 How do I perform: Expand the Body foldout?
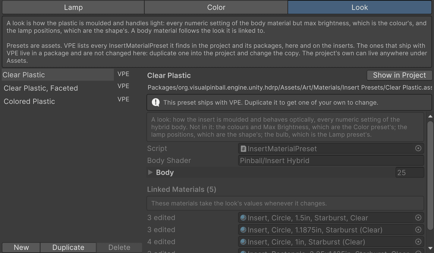click(x=150, y=172)
